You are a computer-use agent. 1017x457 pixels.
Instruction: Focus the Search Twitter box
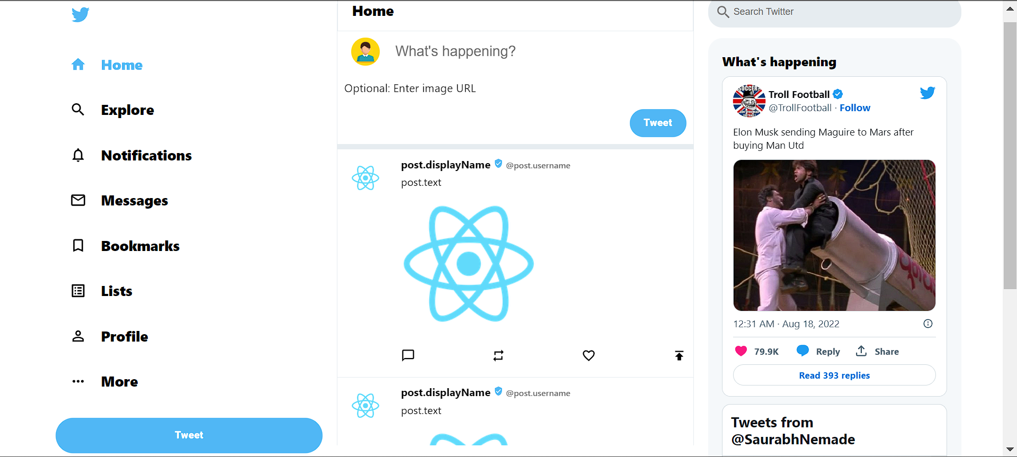[835, 12]
